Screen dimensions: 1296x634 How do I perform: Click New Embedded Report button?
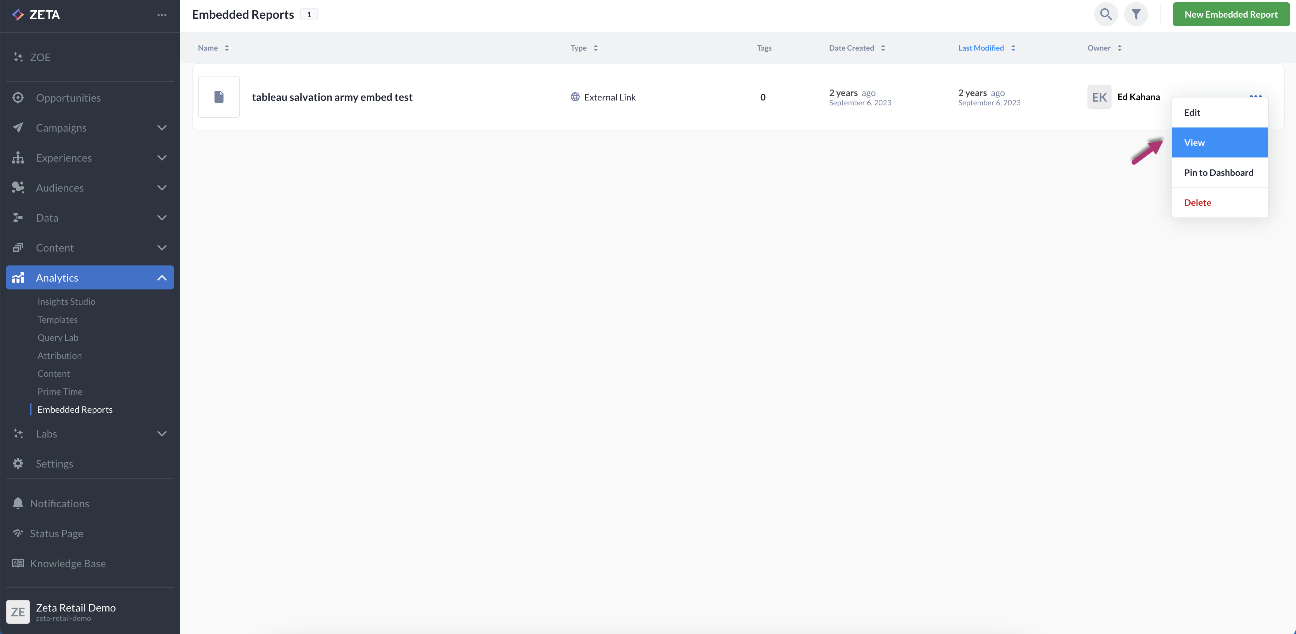click(1231, 14)
